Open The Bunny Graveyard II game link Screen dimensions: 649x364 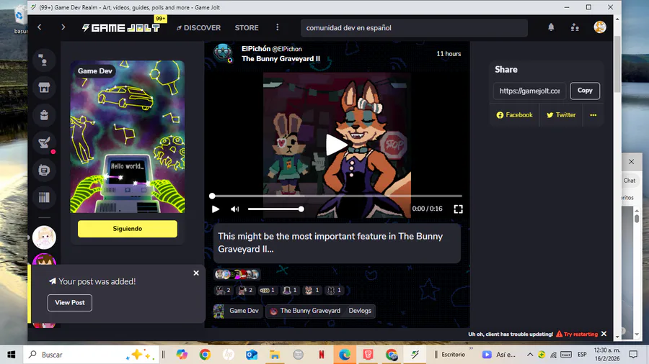[x=281, y=58]
